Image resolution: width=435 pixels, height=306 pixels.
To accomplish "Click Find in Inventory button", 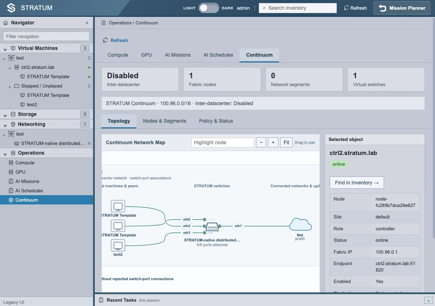I will pyautogui.click(x=357, y=183).
